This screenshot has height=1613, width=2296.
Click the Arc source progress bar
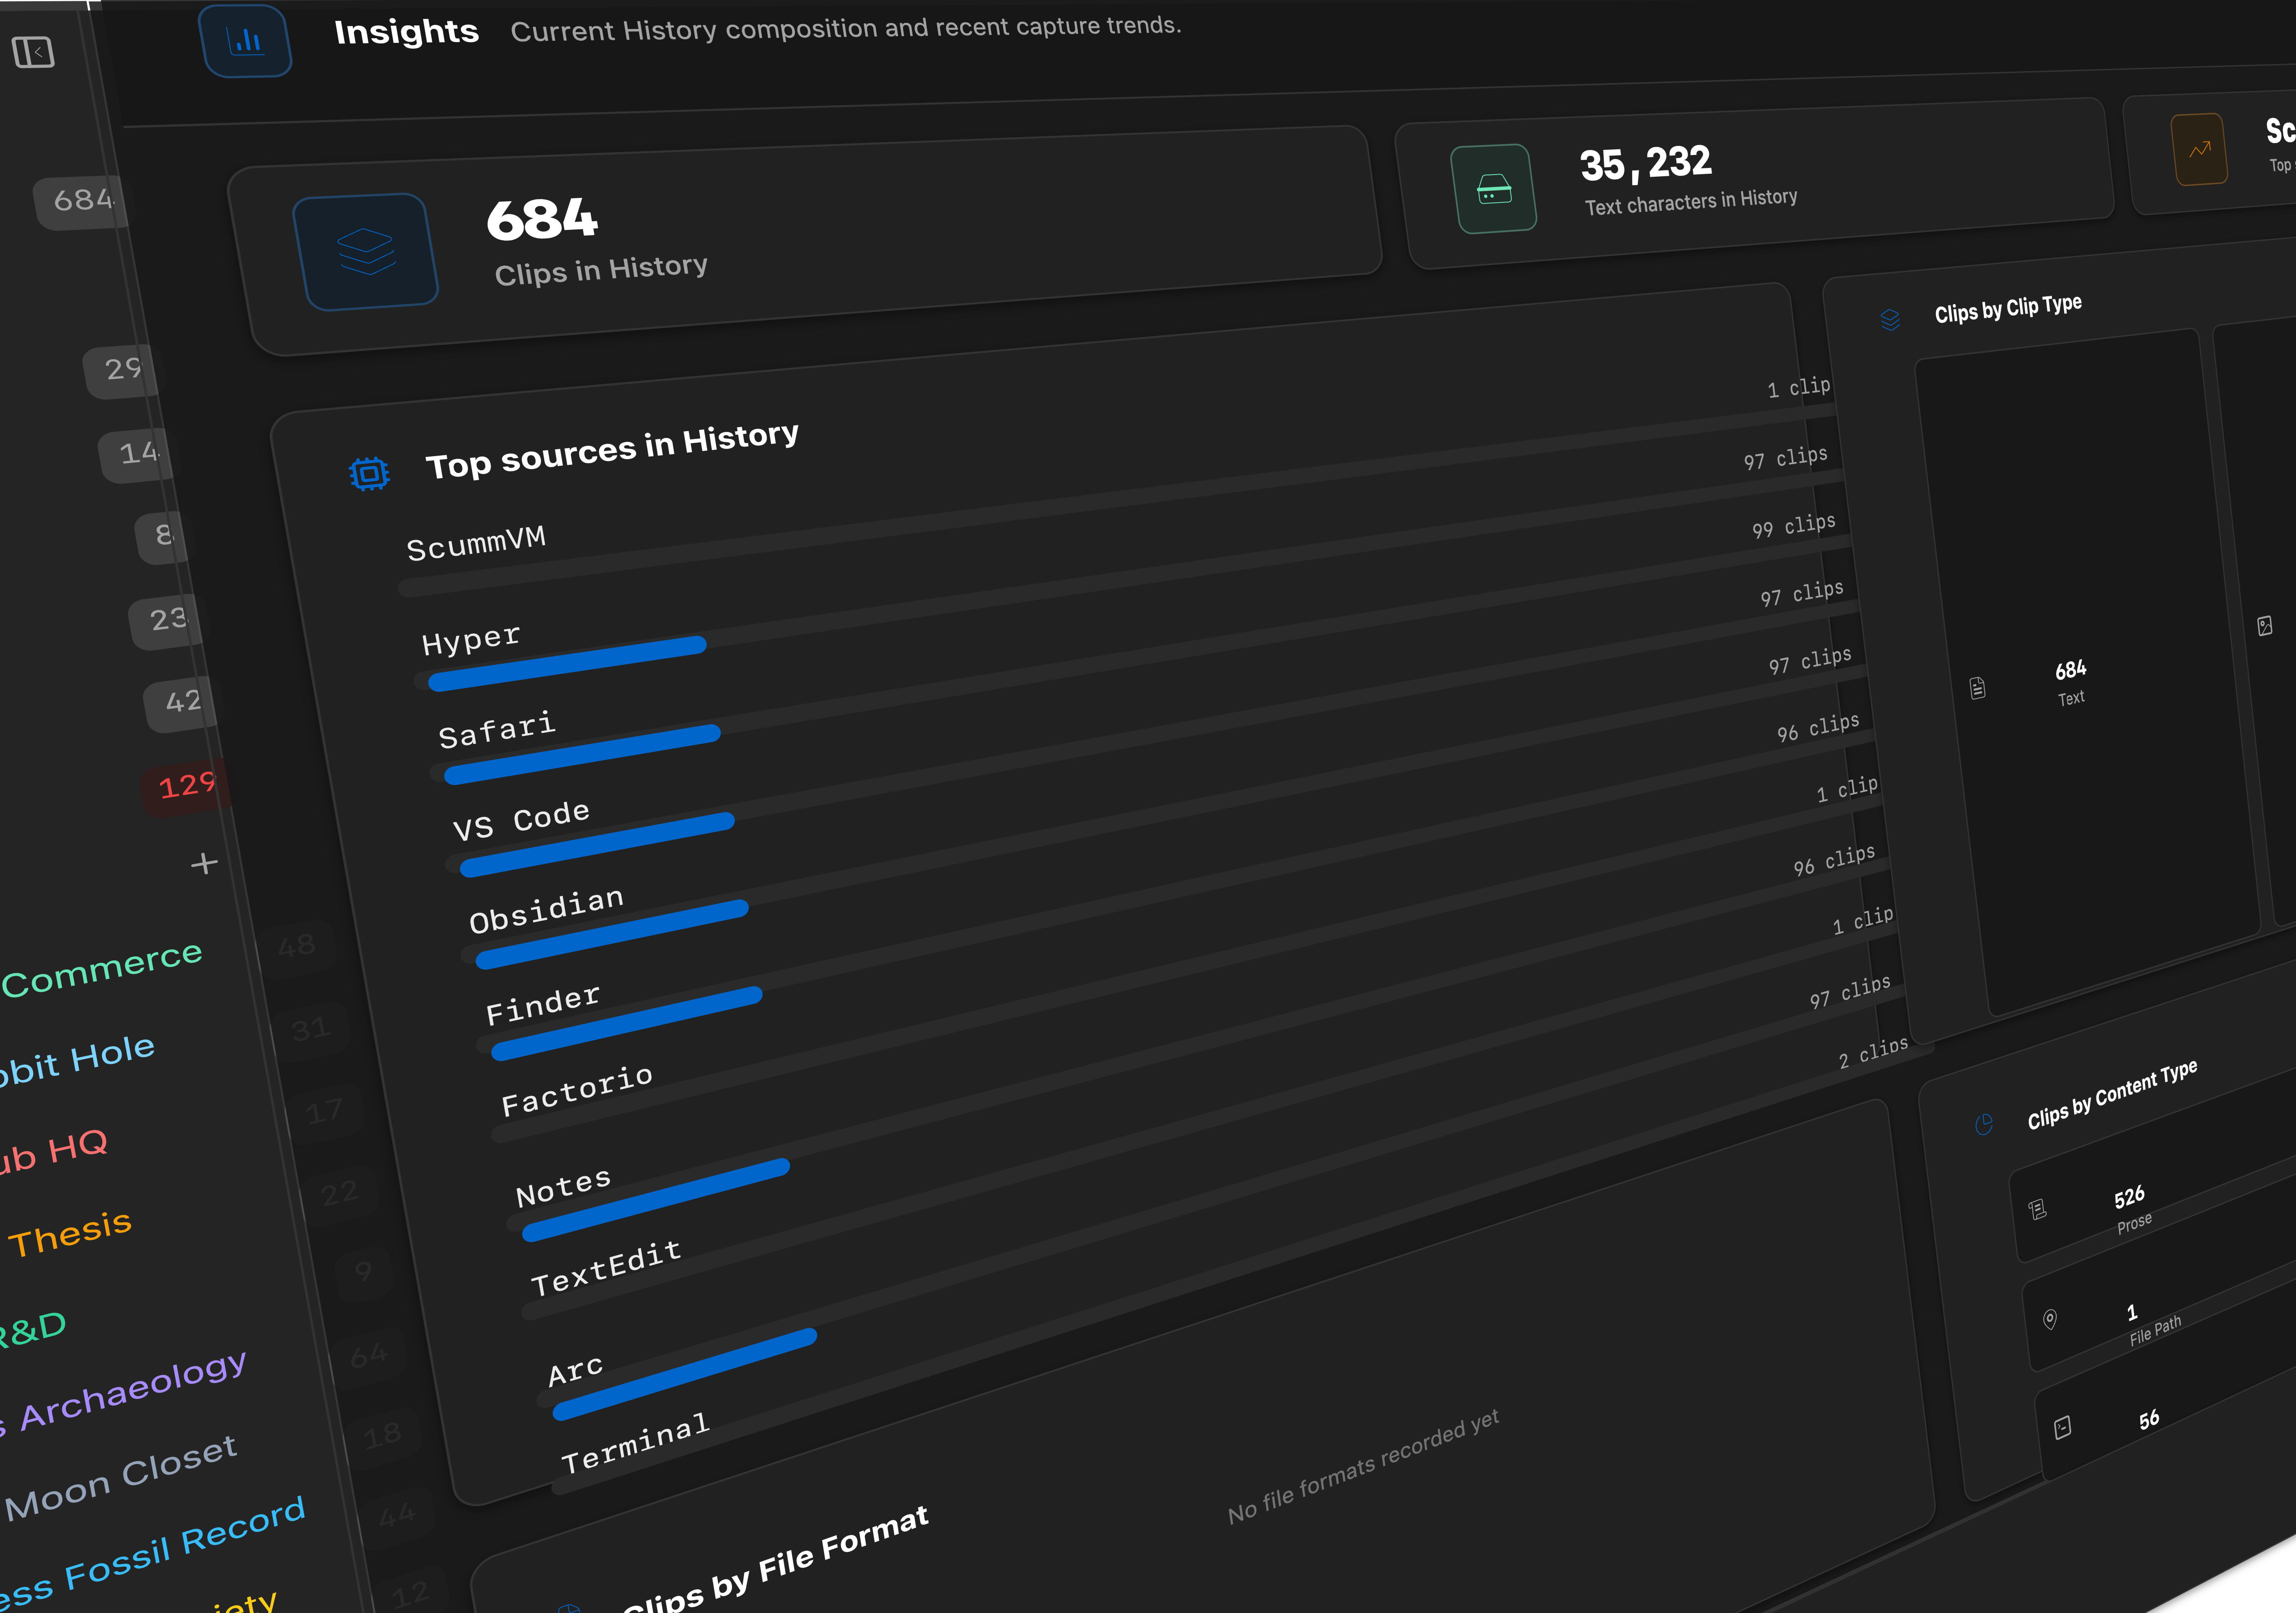tap(685, 1374)
